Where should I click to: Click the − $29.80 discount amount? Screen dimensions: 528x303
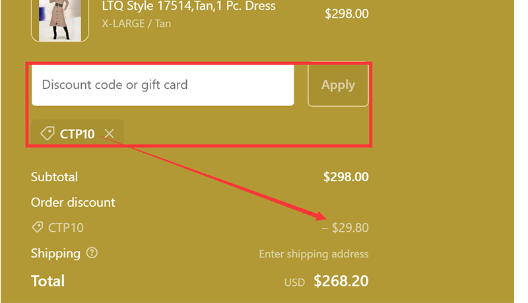(345, 228)
